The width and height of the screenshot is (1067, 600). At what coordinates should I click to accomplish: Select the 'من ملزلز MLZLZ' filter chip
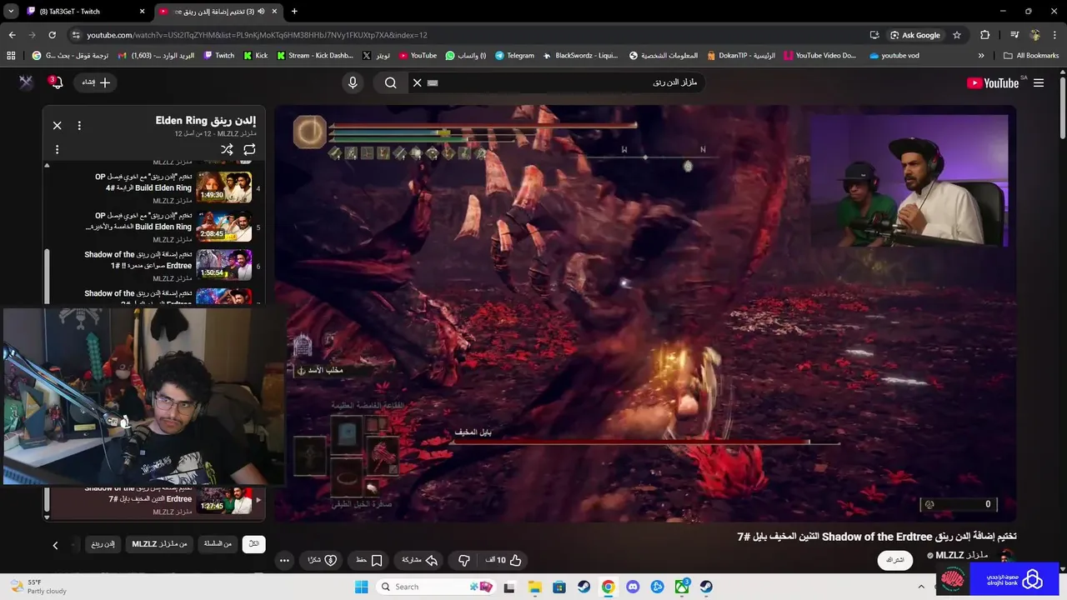click(159, 544)
